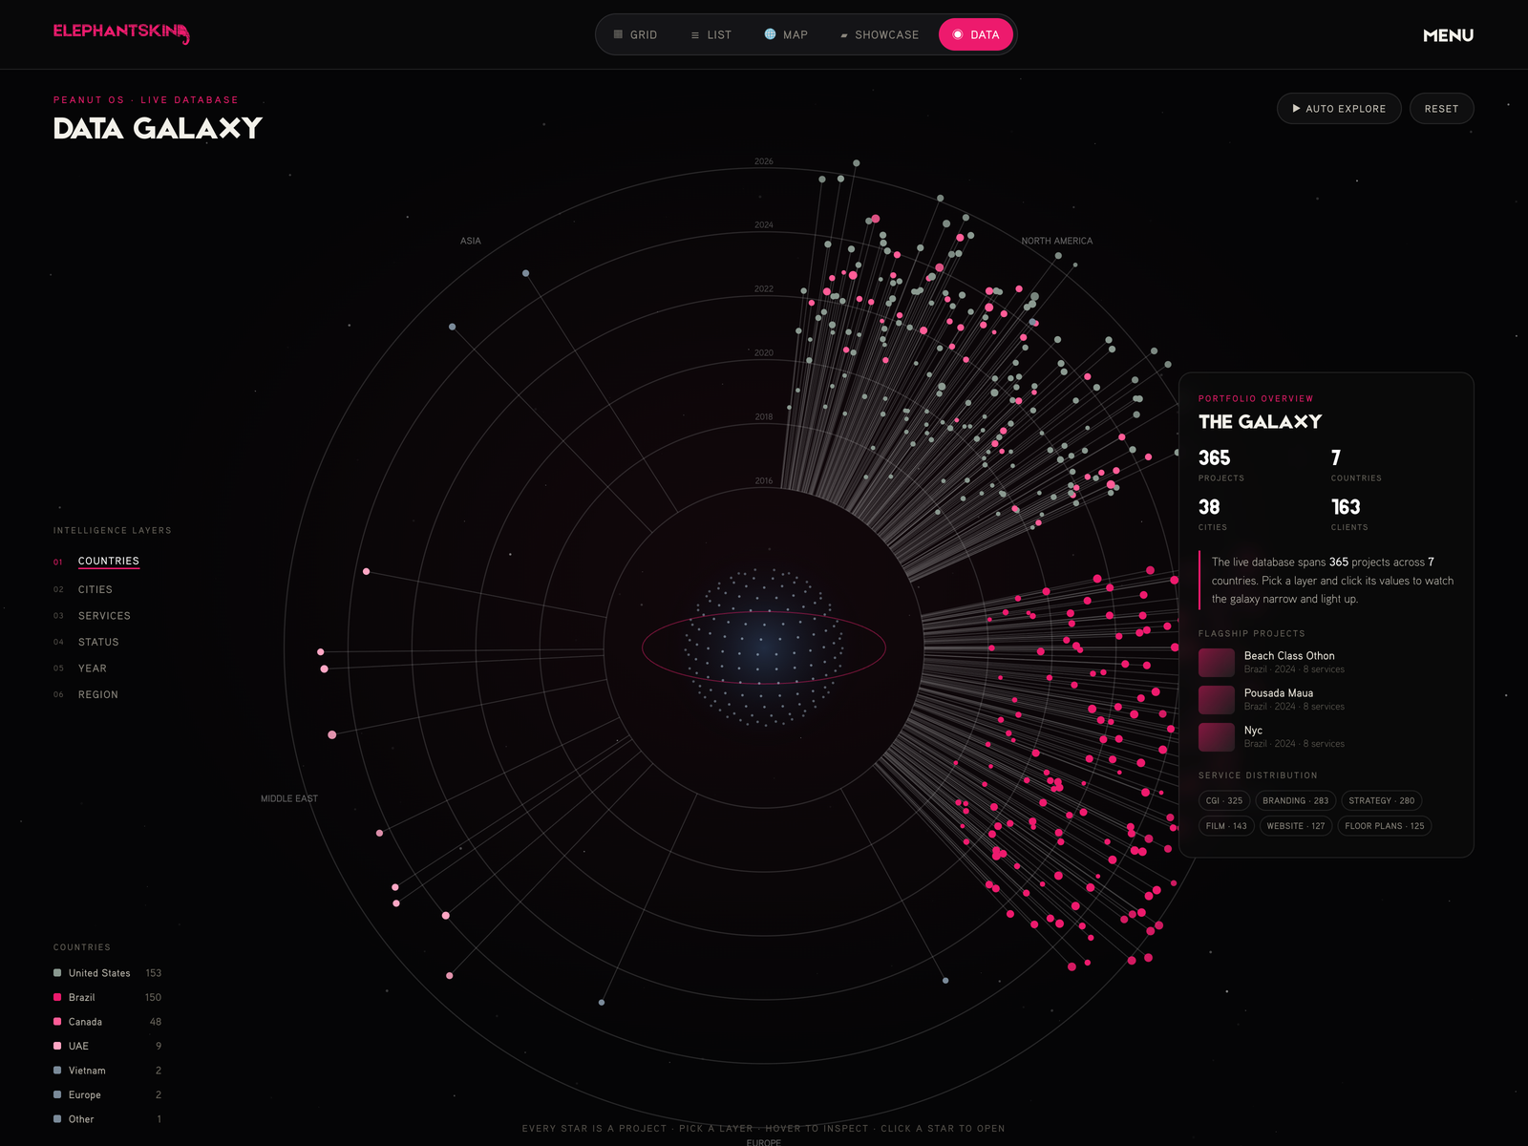Open the Beach Class Othon project title

(x=1289, y=656)
